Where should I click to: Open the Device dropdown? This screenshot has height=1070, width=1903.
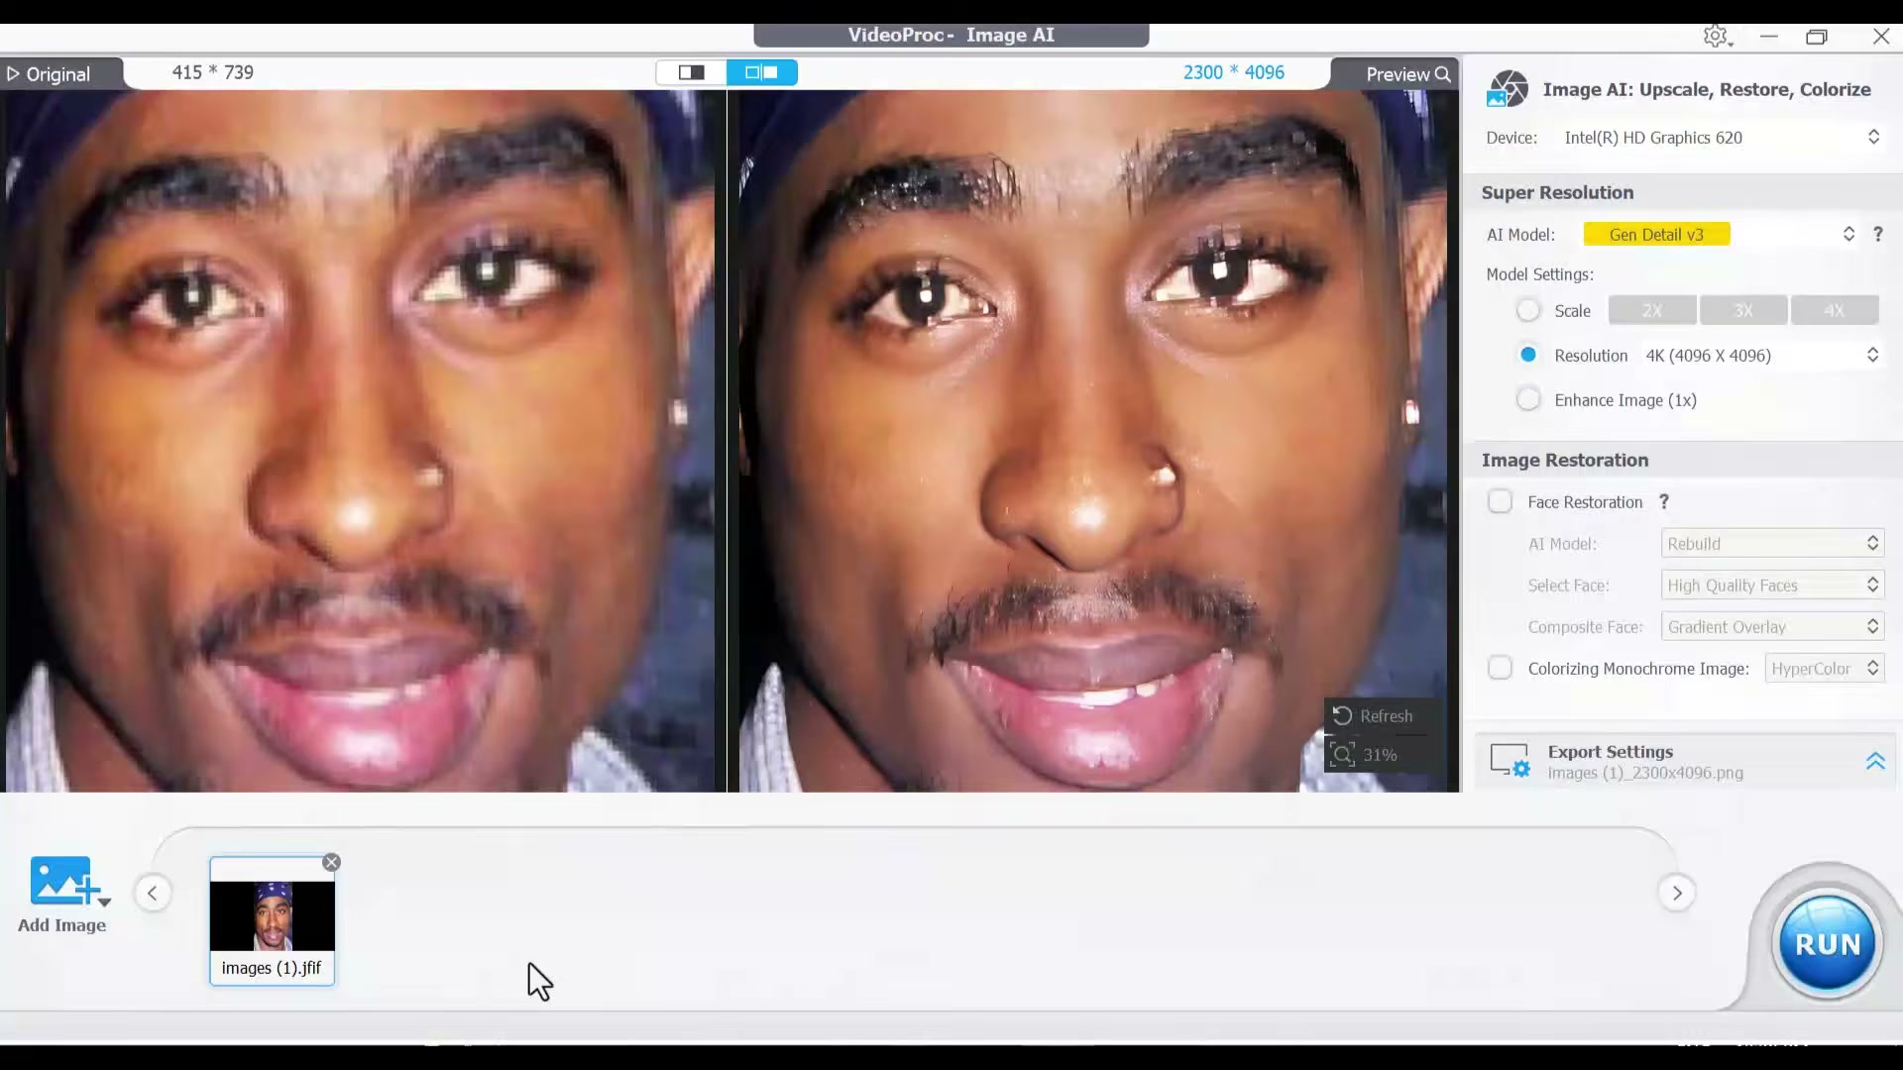click(x=1723, y=138)
